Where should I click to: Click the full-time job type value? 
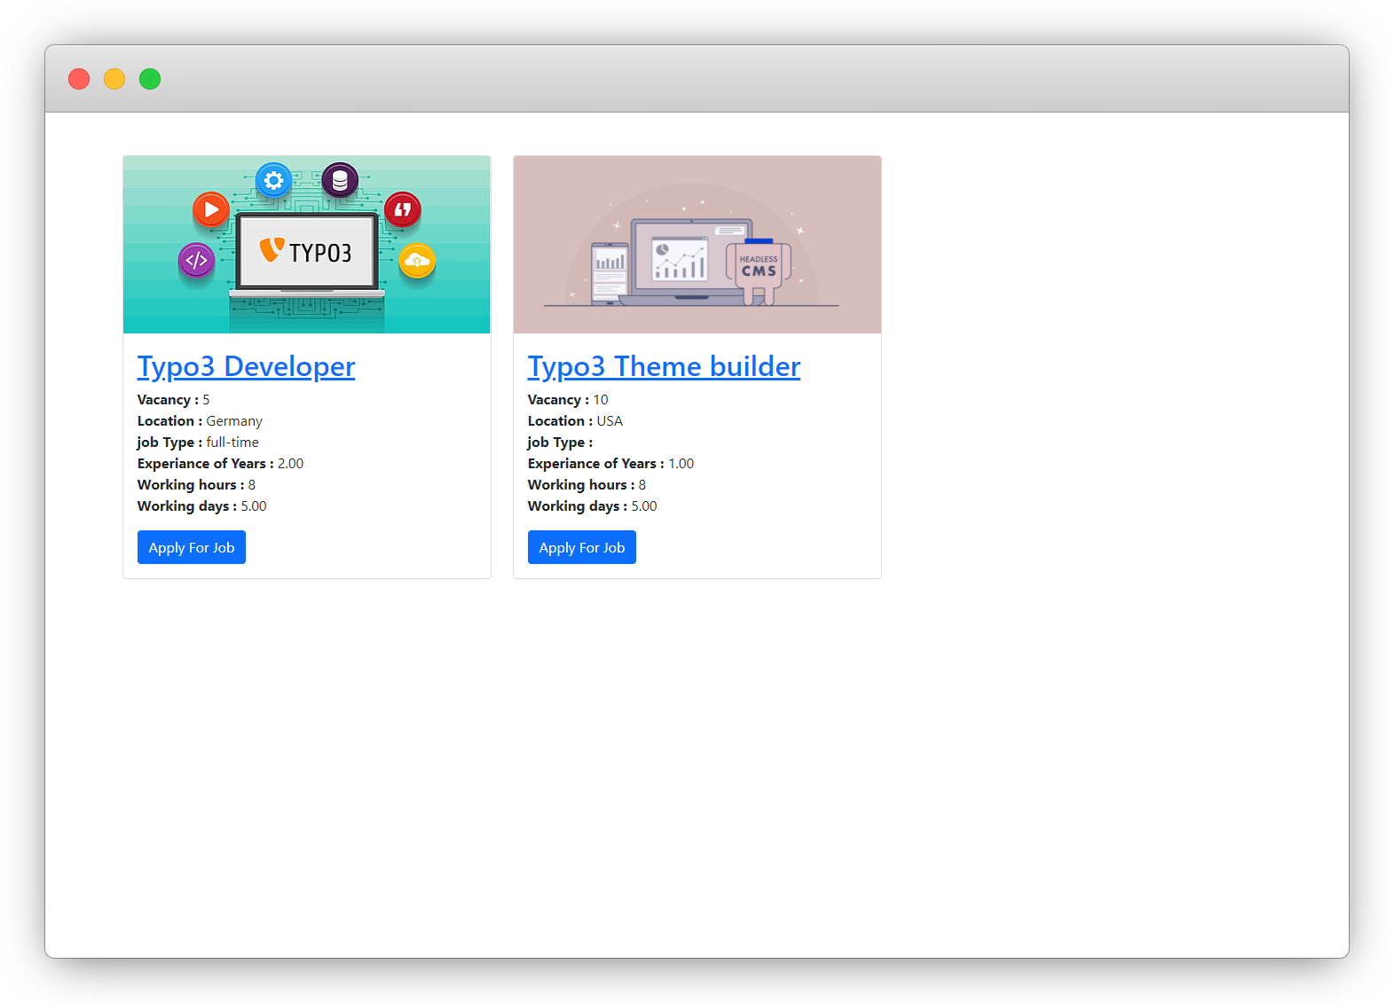pyautogui.click(x=232, y=443)
